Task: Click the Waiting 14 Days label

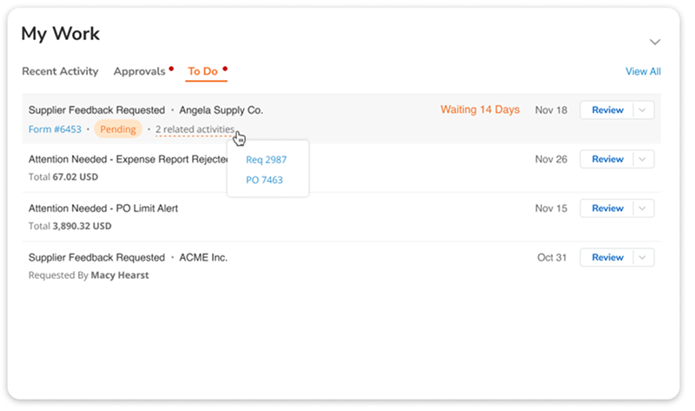Action: point(480,110)
